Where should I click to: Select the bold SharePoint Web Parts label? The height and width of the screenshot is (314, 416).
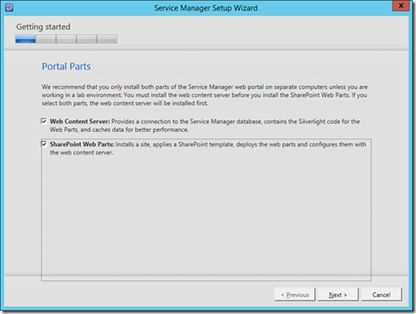click(x=82, y=144)
